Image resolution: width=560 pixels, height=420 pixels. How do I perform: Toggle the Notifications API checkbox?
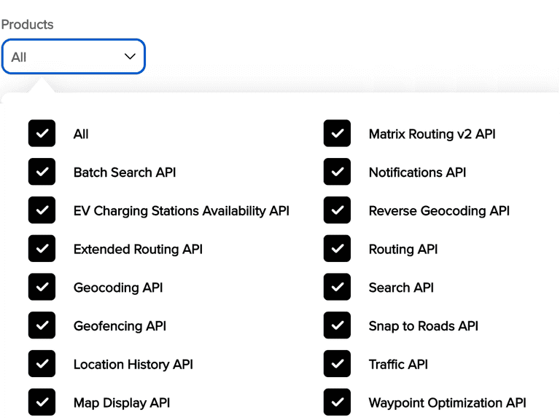pos(338,173)
